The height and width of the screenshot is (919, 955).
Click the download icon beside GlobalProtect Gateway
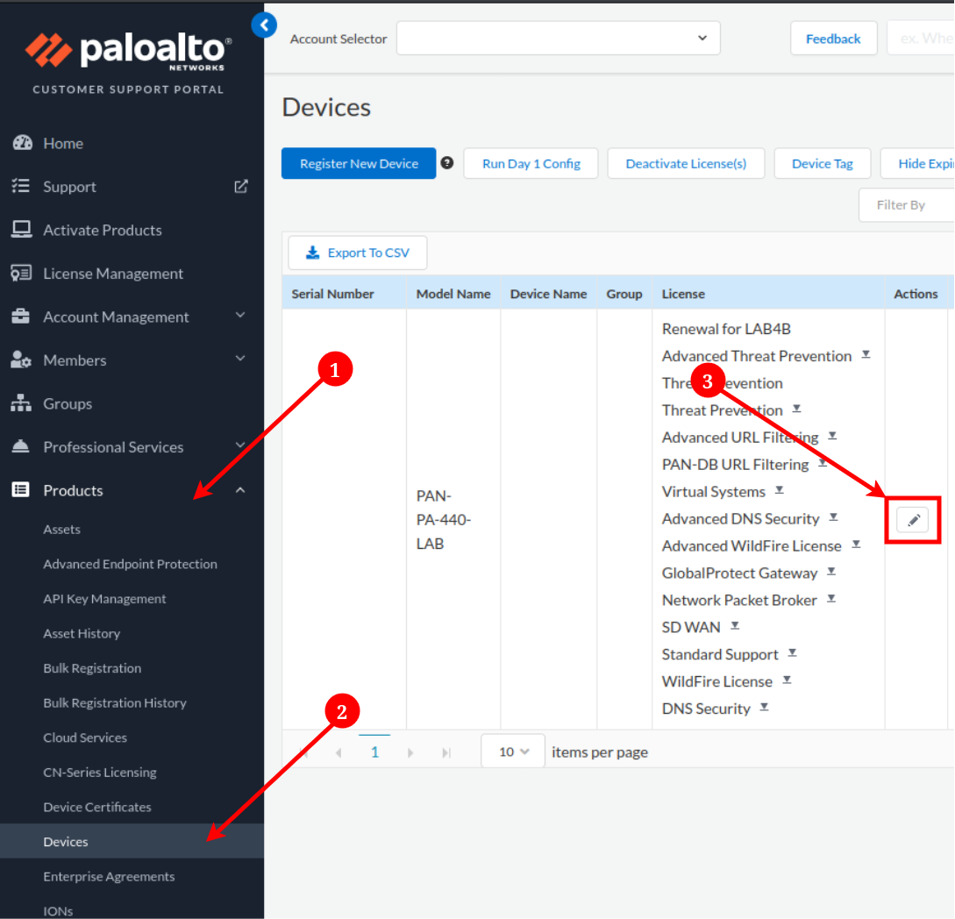tap(831, 572)
